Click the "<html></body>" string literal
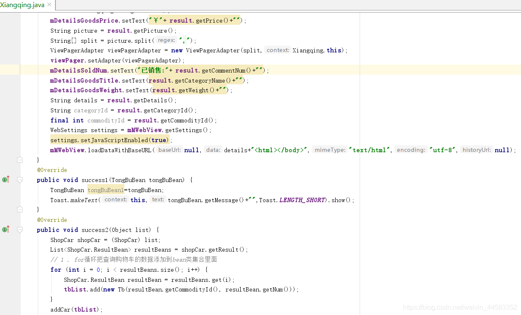Screen dimensions: 521x315 click(x=279, y=150)
